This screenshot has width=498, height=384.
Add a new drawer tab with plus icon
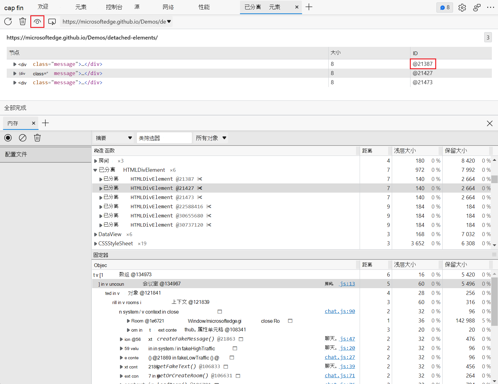[x=45, y=123]
